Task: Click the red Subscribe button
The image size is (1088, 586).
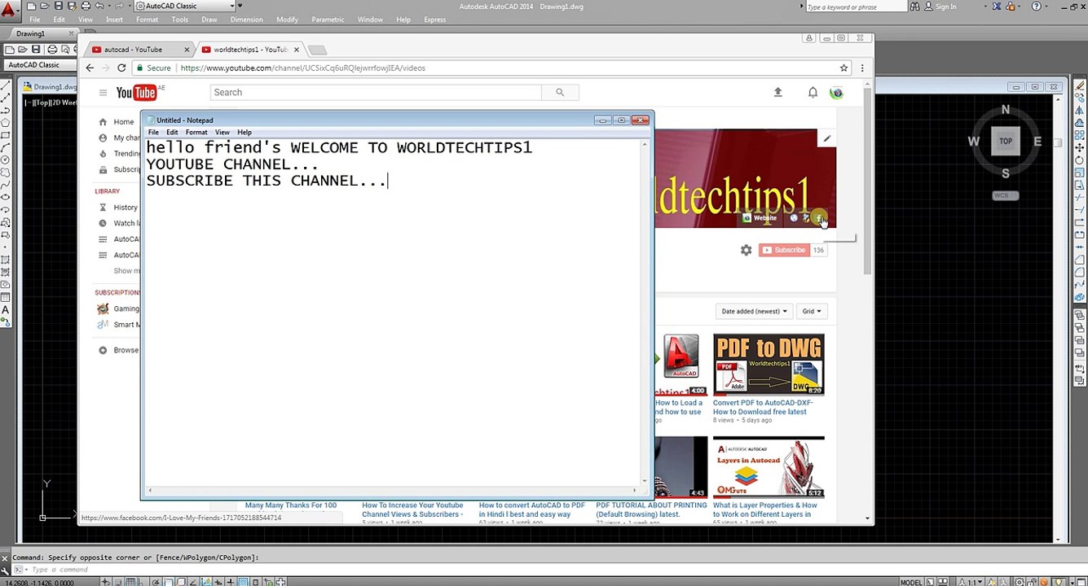Action: point(784,250)
